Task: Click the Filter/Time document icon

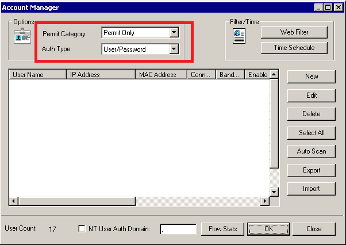Action: coord(239,36)
